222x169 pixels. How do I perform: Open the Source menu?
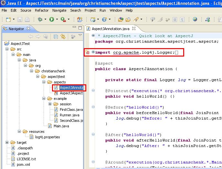(26, 10)
